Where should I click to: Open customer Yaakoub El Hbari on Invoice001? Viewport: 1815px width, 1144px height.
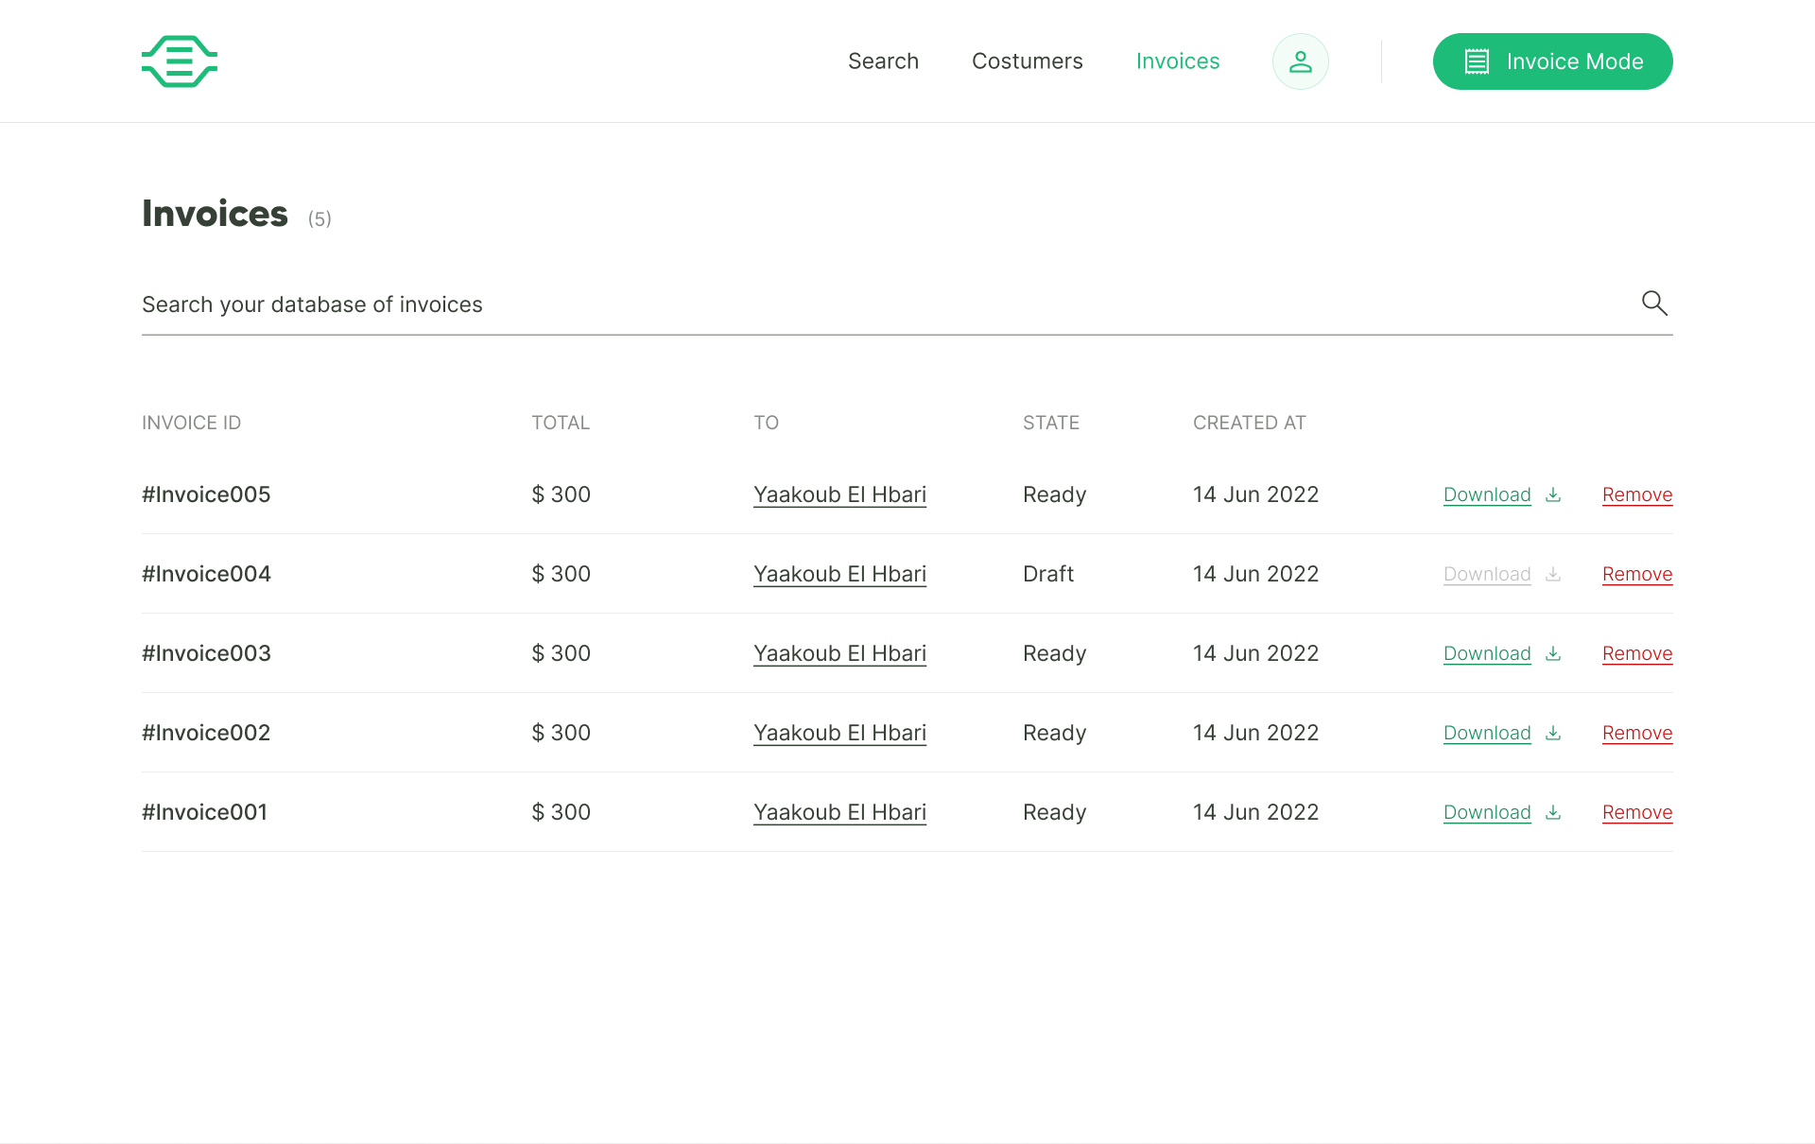click(x=839, y=812)
